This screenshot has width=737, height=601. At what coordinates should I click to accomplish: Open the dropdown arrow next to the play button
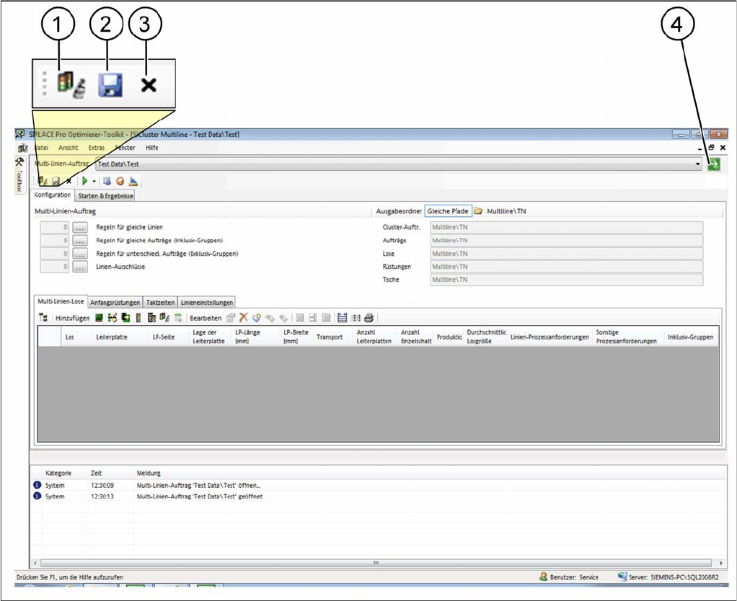94,182
